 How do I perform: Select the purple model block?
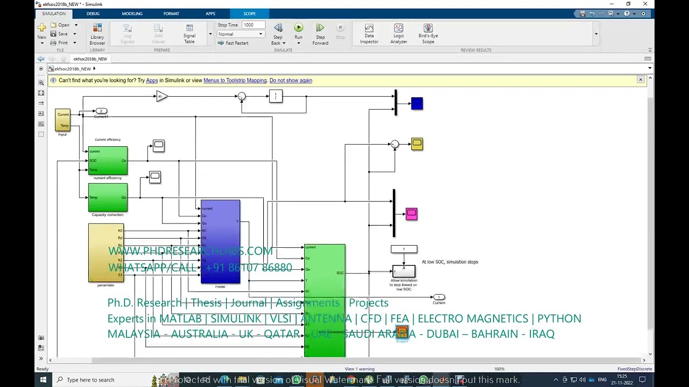tap(220, 242)
